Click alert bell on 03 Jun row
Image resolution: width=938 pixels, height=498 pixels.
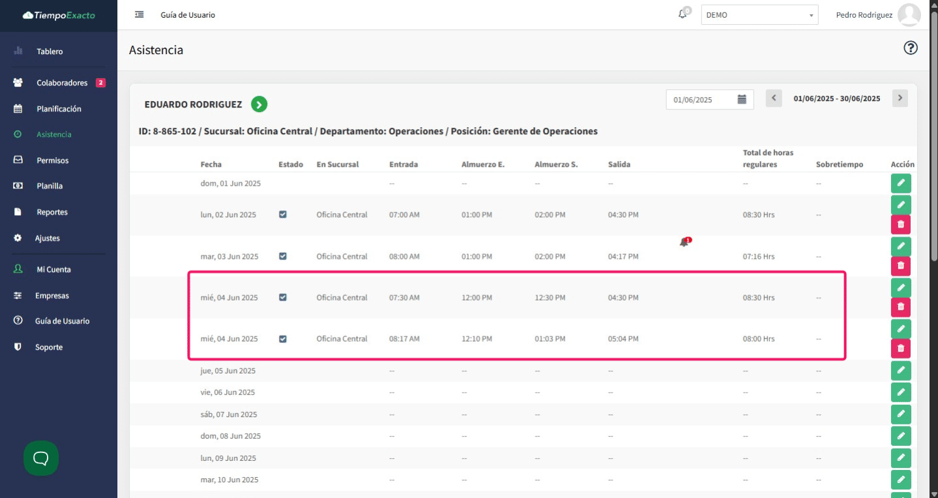point(684,242)
